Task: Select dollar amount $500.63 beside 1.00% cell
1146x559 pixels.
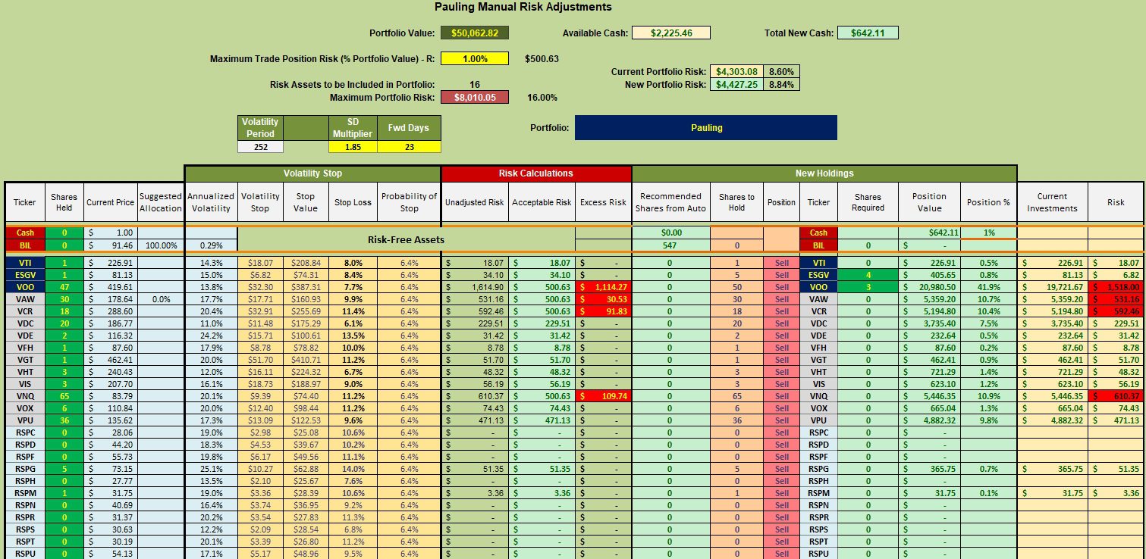Action: click(x=542, y=58)
